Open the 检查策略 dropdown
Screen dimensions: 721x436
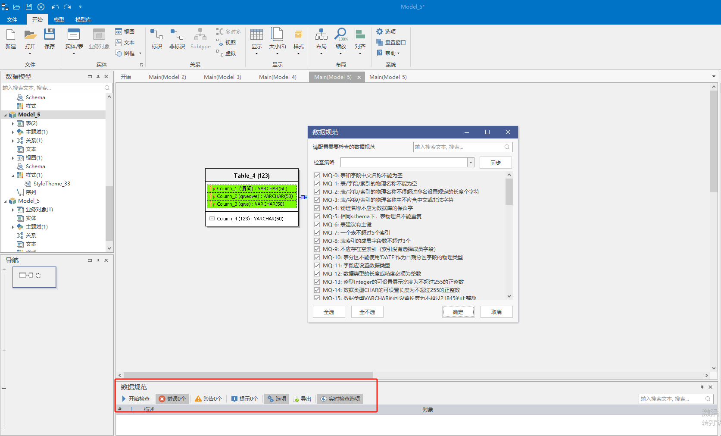click(471, 163)
